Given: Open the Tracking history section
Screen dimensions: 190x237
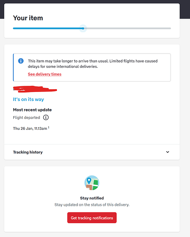Looking at the screenshot, I should [92, 152].
